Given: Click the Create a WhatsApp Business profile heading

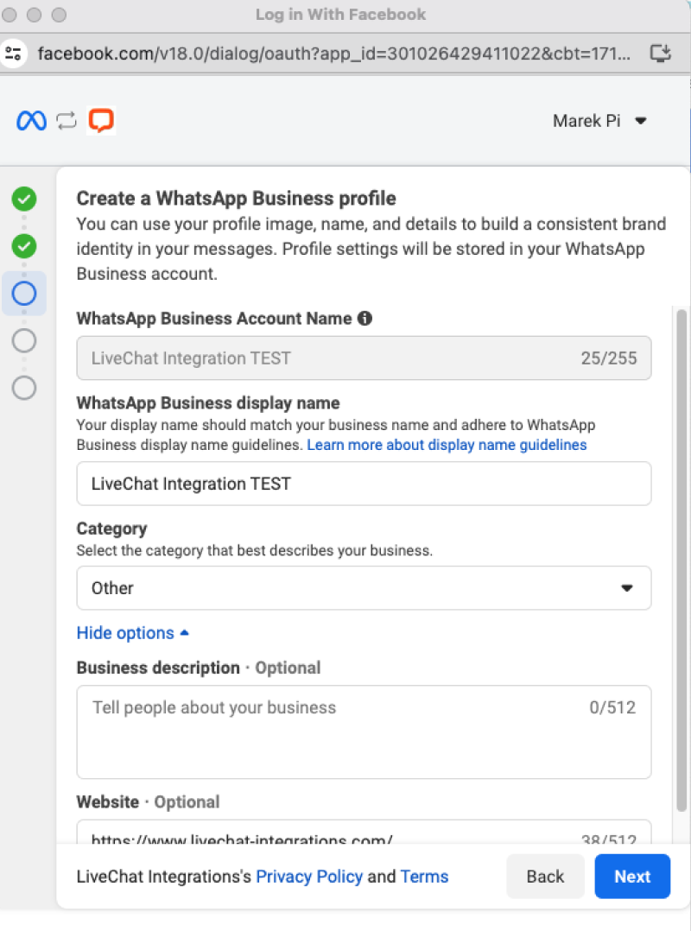Looking at the screenshot, I should [237, 199].
